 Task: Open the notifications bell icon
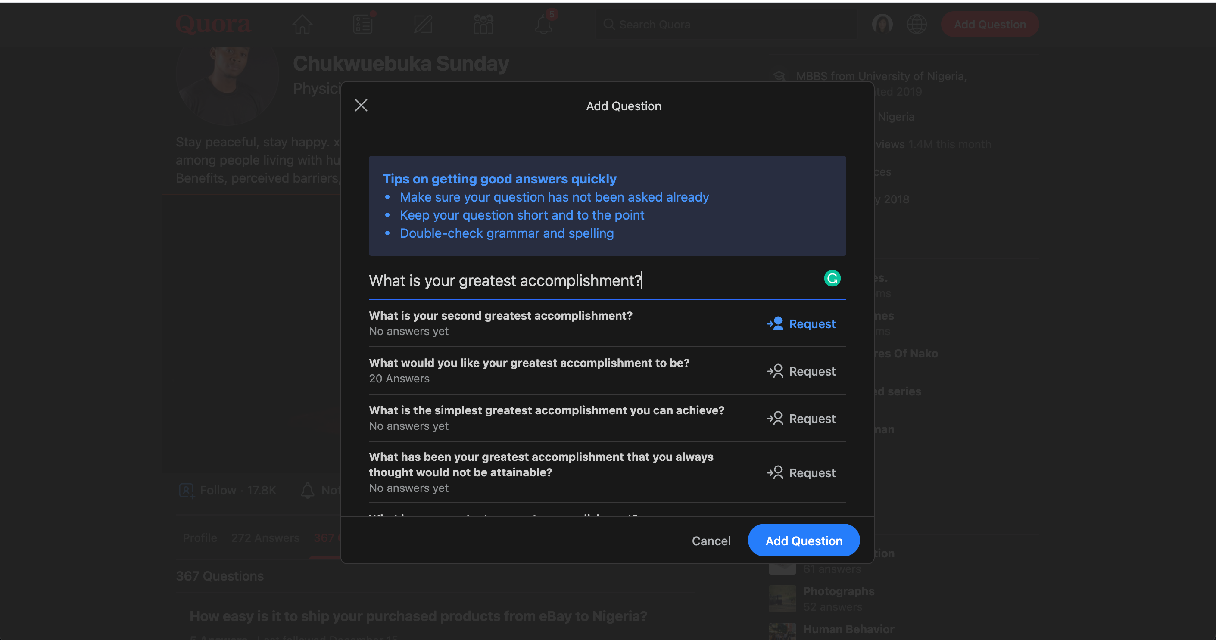(543, 24)
